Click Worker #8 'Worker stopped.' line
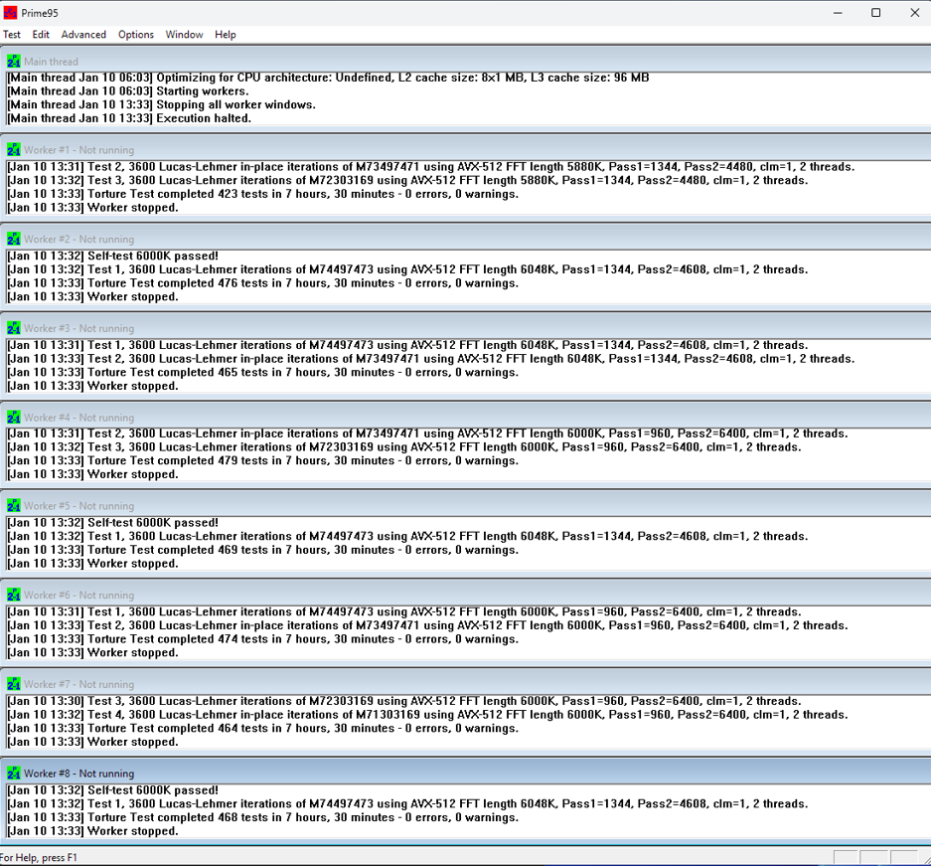This screenshot has height=866, width=931. point(92,830)
